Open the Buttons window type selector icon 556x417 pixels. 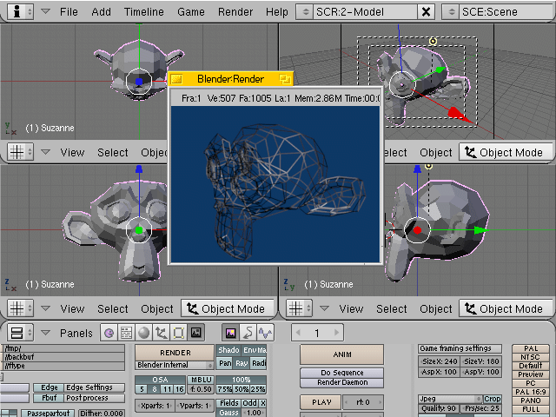(20, 333)
